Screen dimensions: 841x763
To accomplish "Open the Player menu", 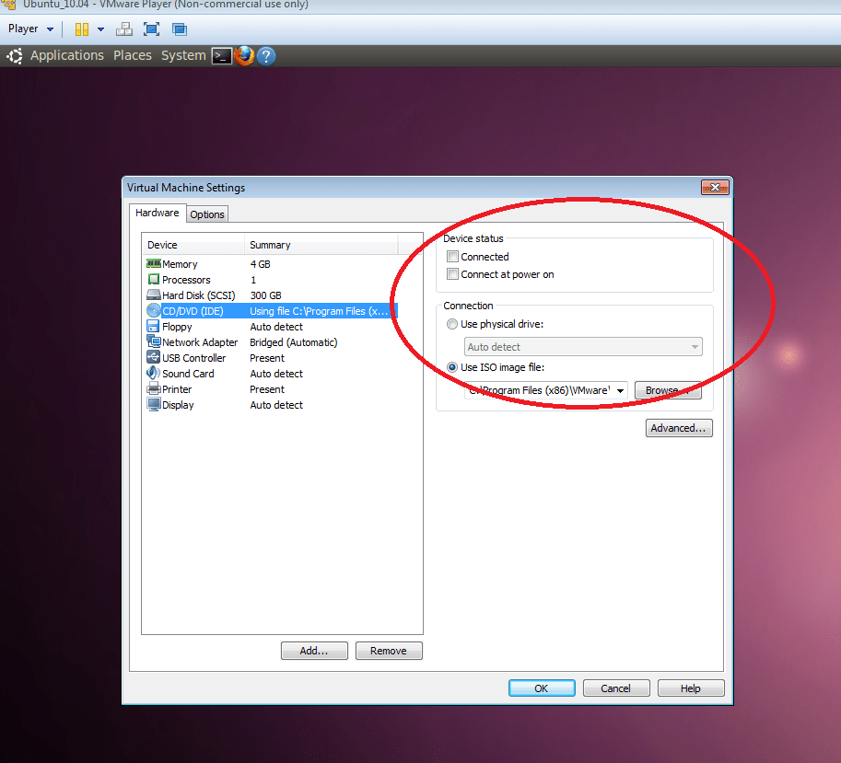I will [30, 29].
